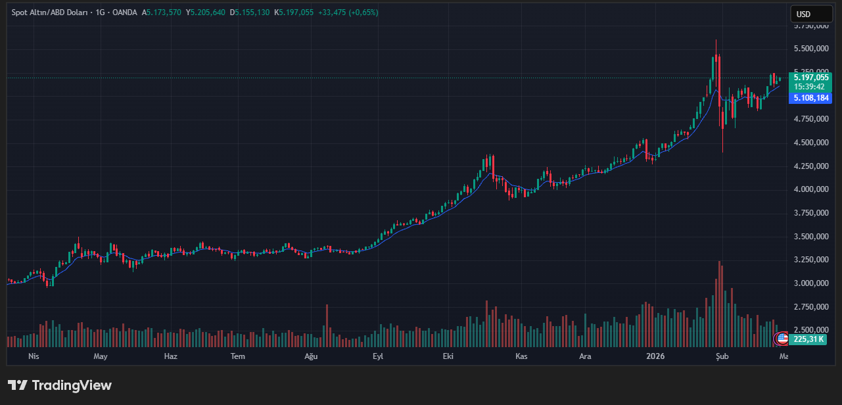This screenshot has width=842, height=405.
Task: Click the closing value K5.197,055 in legend
Action: 293,12
